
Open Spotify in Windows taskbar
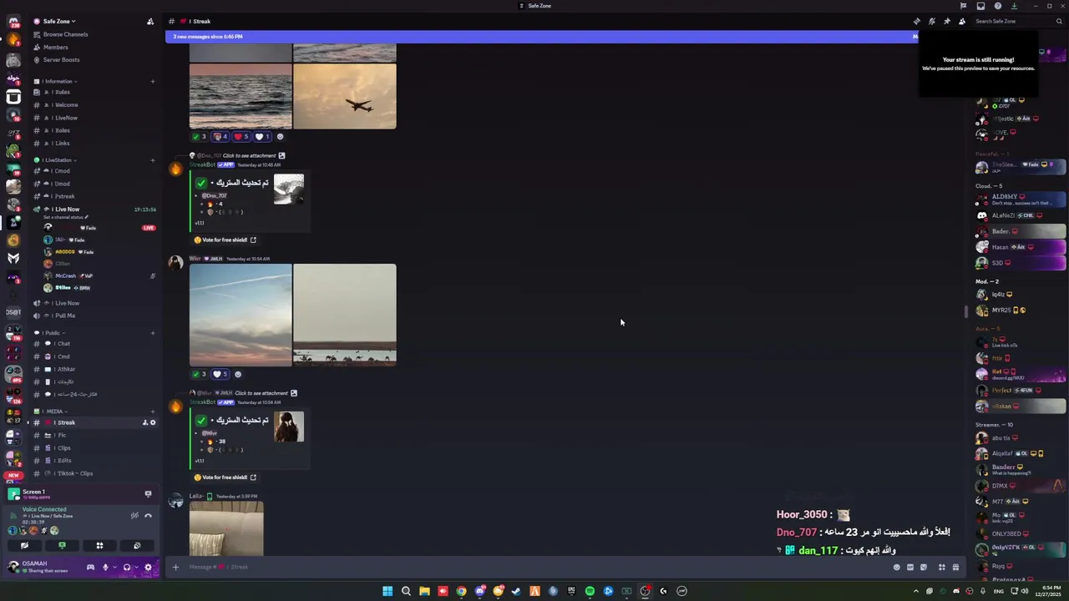(x=590, y=591)
